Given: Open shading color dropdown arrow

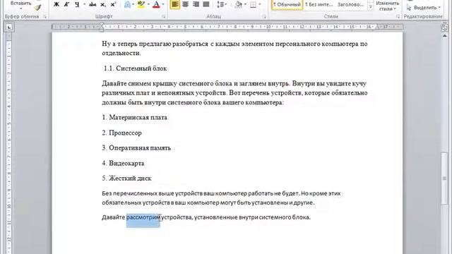Looking at the screenshot, I should (245, 4).
